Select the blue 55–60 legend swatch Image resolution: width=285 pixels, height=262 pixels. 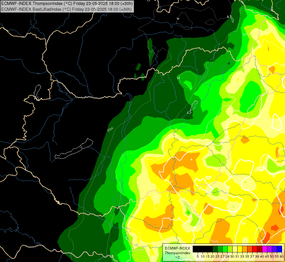pyautogui.click(x=279, y=249)
